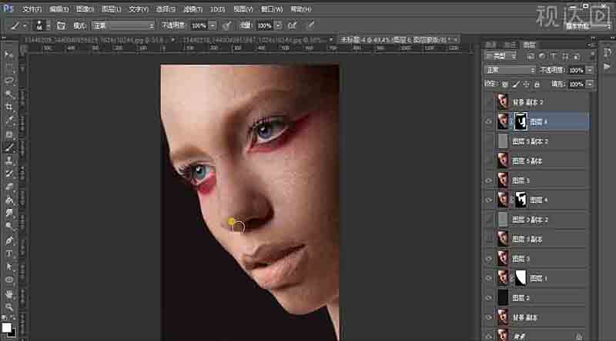Open the 图像 menu
The width and height of the screenshot is (616, 341).
pos(85,9)
